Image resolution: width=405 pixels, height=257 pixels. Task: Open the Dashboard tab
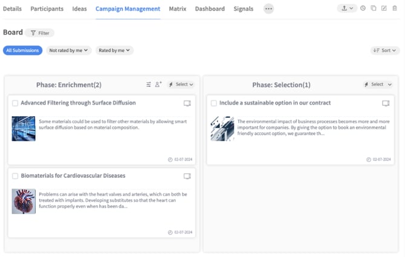pos(210,9)
